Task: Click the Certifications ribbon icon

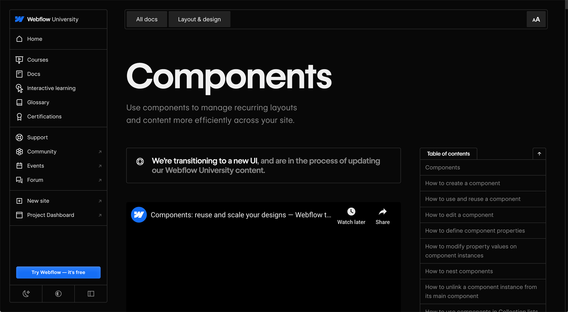Action: (x=19, y=117)
